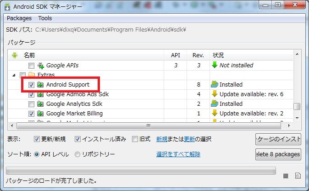Click the Delete 8 packages button
This screenshot has height=191, width=309.
(x=278, y=154)
